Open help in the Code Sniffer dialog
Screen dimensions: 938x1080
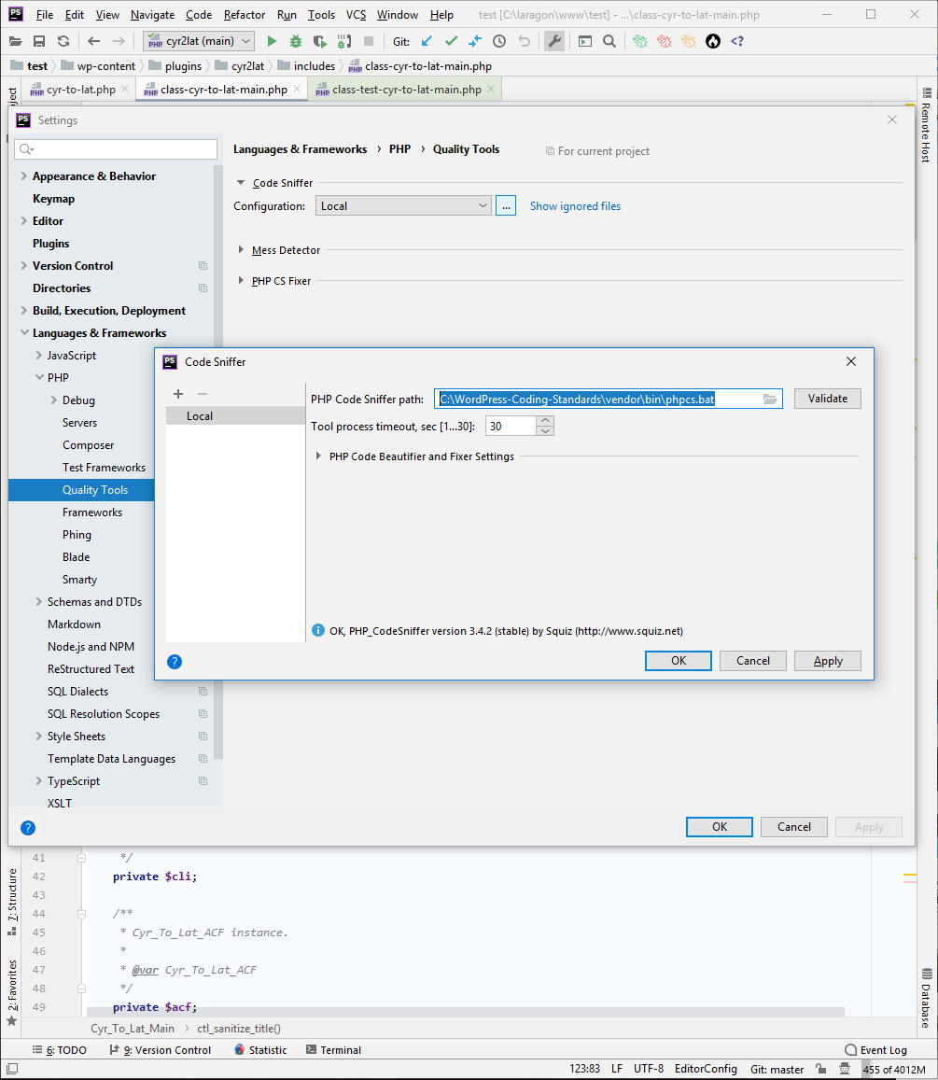(175, 662)
